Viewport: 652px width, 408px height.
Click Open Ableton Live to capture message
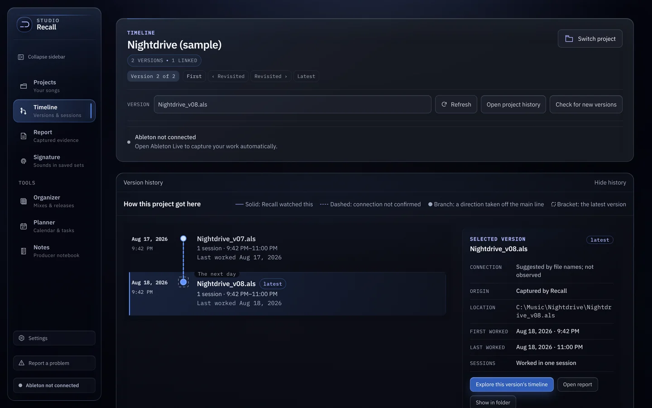click(x=206, y=146)
